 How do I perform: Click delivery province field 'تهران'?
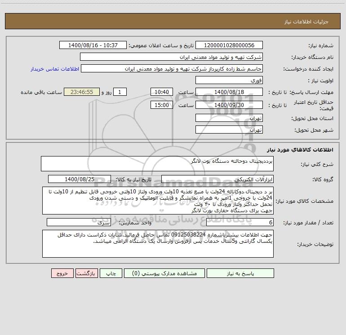[229, 118]
